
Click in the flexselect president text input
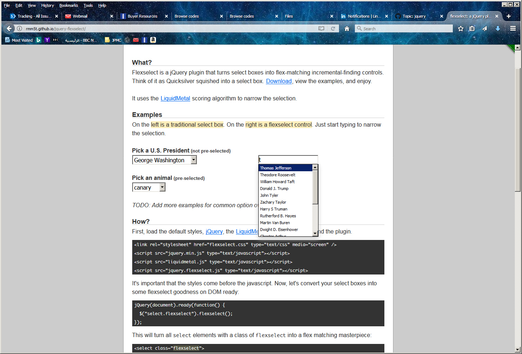pos(288,160)
